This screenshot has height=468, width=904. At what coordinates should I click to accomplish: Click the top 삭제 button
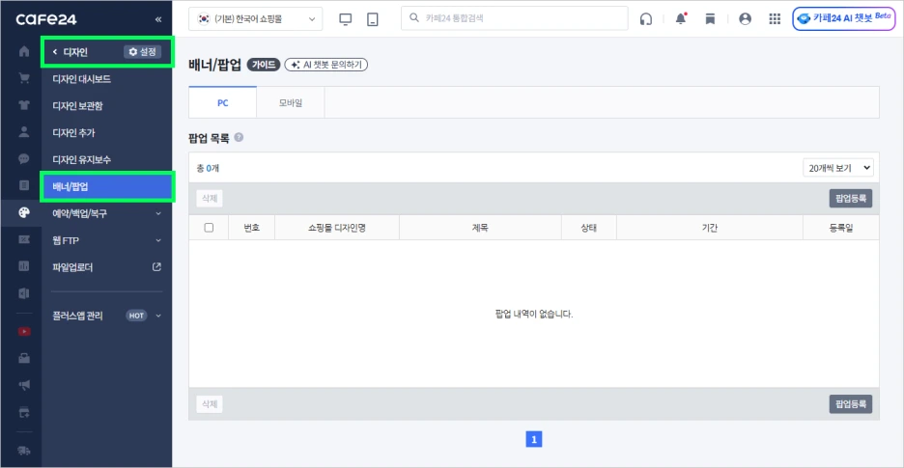(210, 198)
